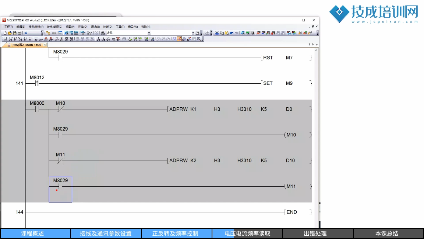Image resolution: width=424 pixels, height=239 pixels.
Task: Open the document tab list dropdown arrow
Action: [x=317, y=45]
